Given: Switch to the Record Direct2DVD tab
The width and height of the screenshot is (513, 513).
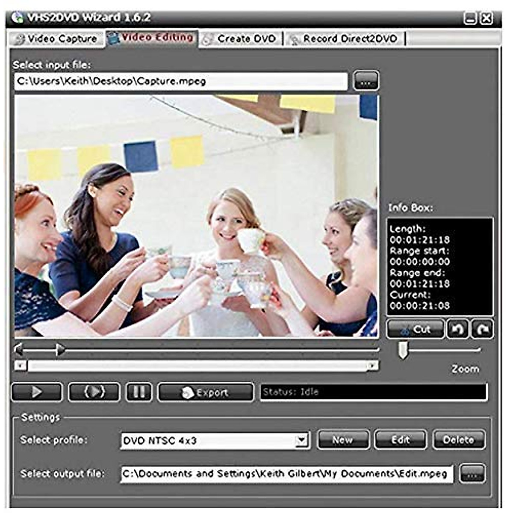Looking at the screenshot, I should (349, 38).
